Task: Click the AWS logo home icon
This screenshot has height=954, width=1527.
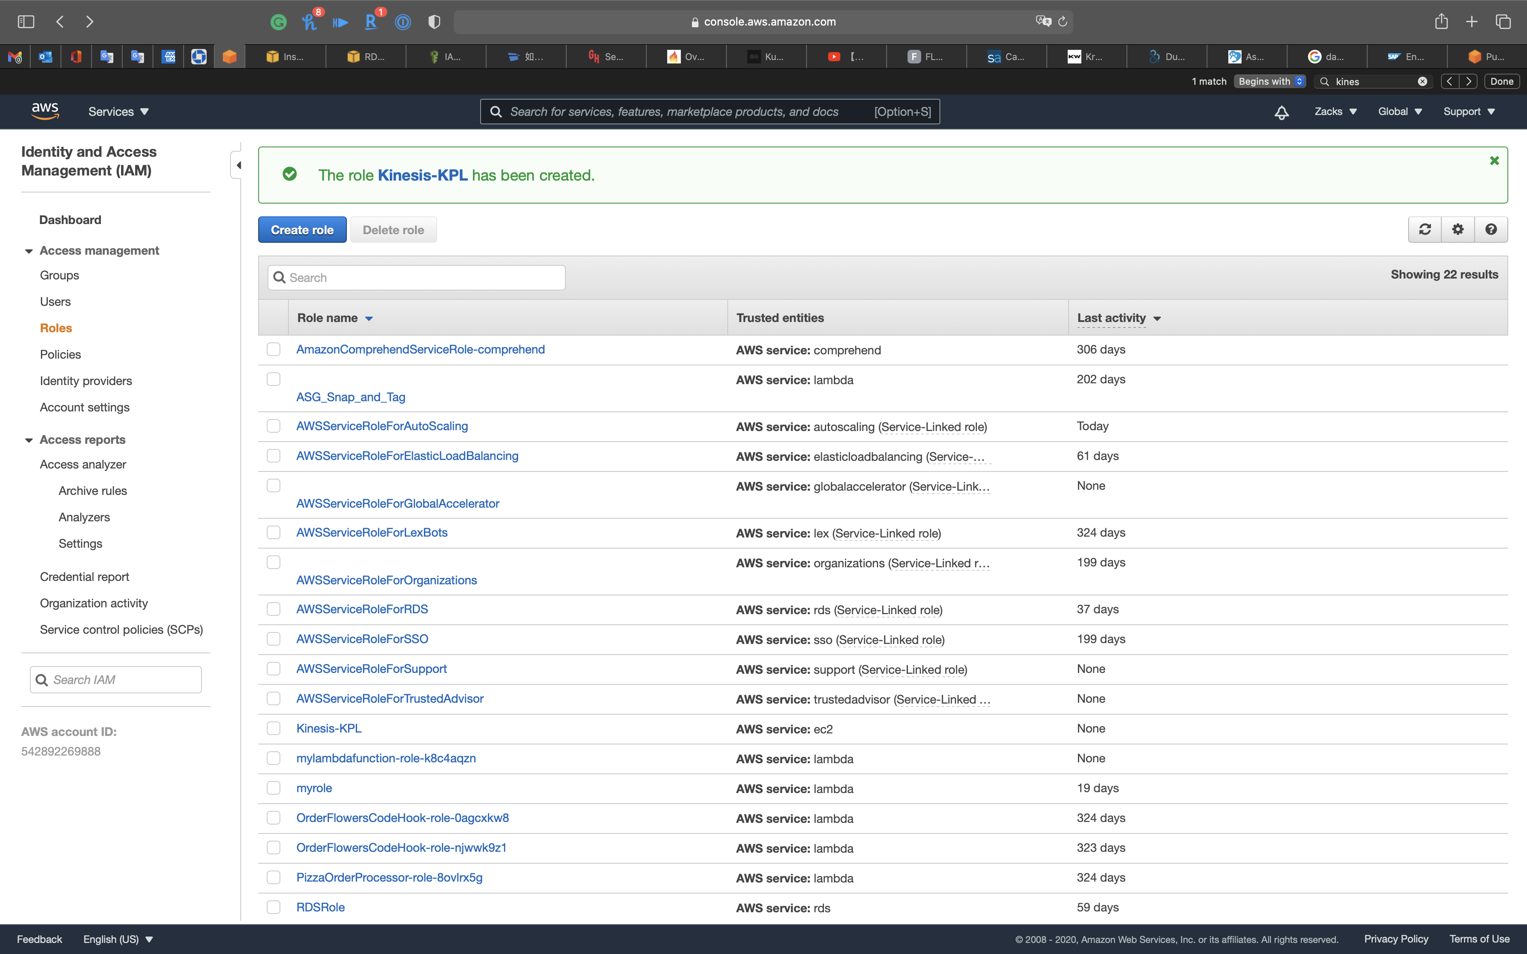Action: point(45,111)
